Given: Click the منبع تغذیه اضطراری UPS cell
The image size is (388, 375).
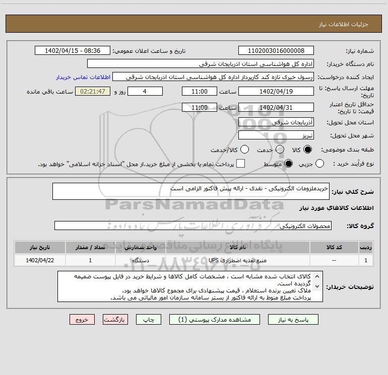Looking at the screenshot, I should pyautogui.click(x=237, y=260).
